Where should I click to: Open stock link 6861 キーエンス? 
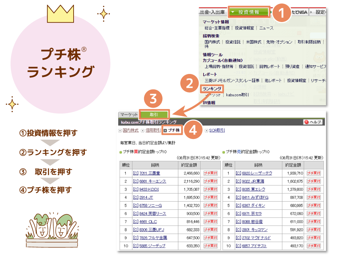click(x=153, y=181)
